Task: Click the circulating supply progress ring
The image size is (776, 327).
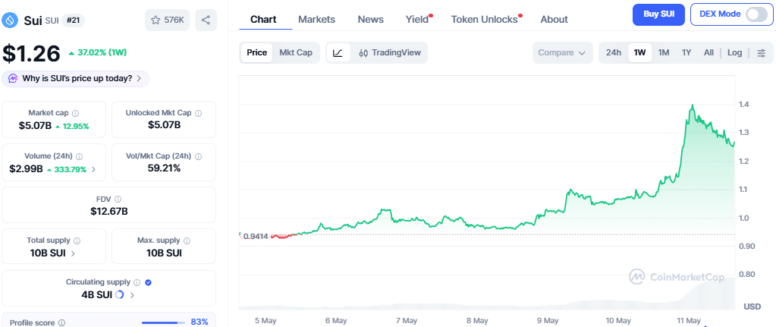Action: (x=119, y=295)
